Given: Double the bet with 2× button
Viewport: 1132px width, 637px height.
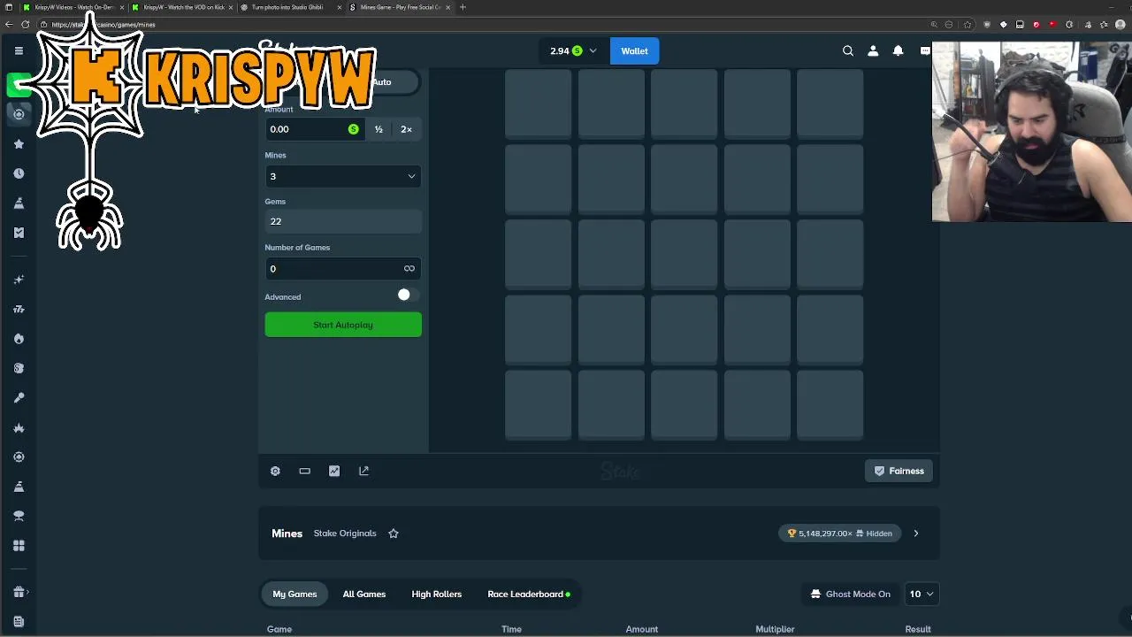Looking at the screenshot, I should click(406, 129).
